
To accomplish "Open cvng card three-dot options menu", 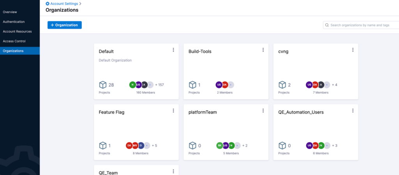I will (353, 50).
